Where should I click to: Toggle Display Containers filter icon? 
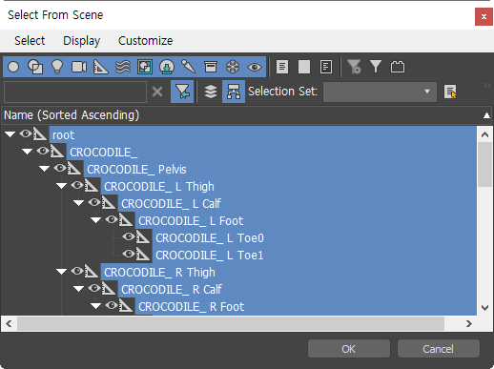[x=211, y=67]
